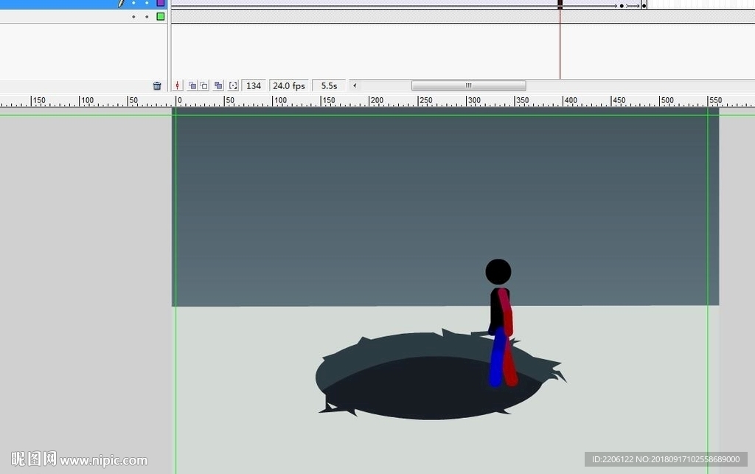Hide the second layer using its visibility dot
Screen dimensions: 755x474
(133, 16)
